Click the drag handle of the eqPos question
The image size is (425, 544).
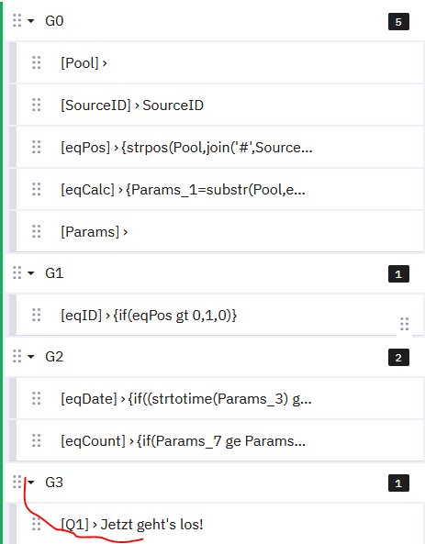(x=37, y=147)
